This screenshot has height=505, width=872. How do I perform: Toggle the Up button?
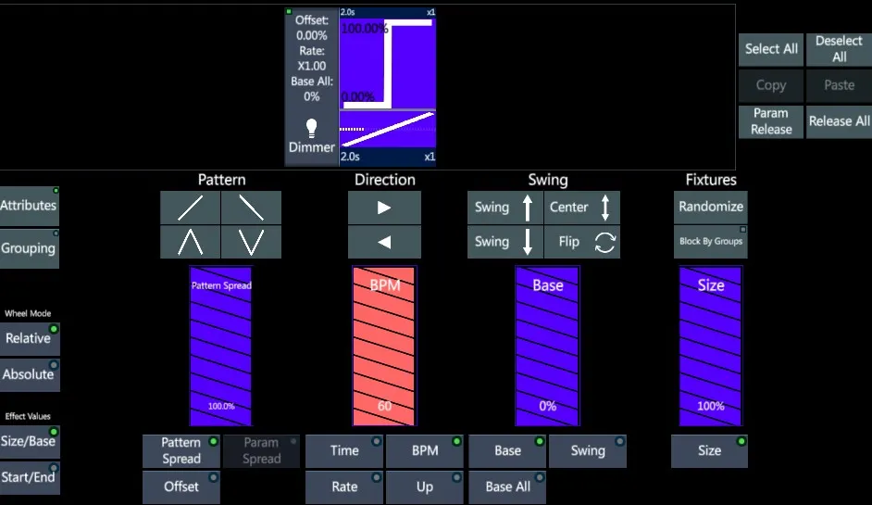pos(425,487)
